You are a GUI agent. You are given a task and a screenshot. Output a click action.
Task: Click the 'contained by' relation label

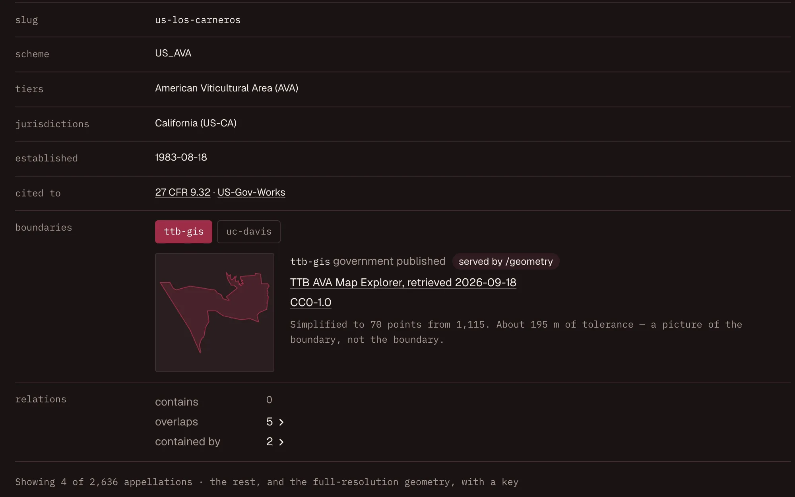tap(188, 442)
